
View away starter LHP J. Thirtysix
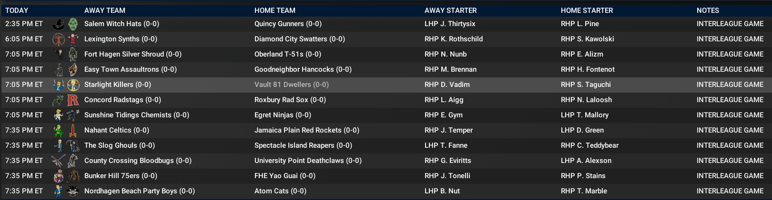point(450,24)
